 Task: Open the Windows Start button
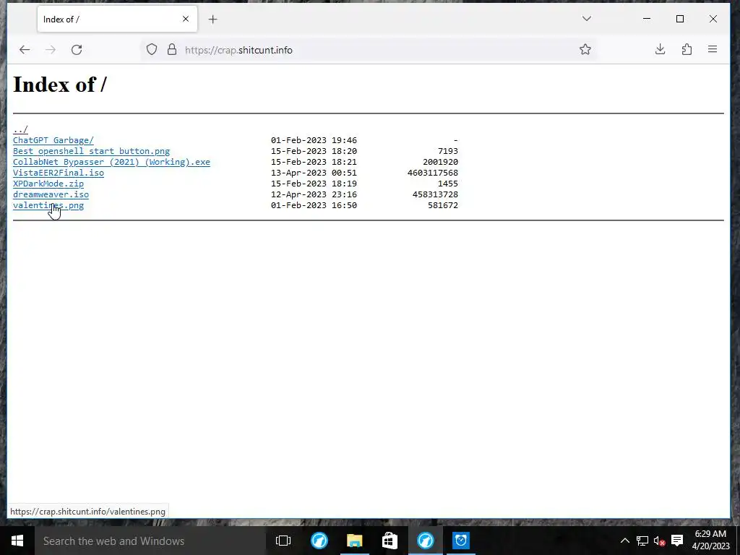pos(17,541)
